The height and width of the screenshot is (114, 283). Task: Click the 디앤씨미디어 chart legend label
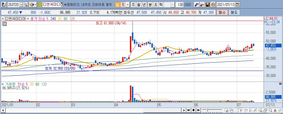tap(15, 18)
